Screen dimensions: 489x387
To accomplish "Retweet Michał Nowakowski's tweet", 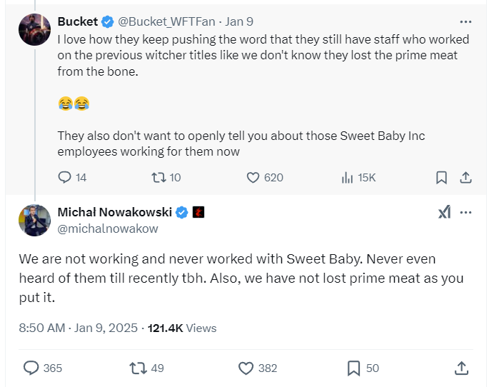I will (x=138, y=368).
